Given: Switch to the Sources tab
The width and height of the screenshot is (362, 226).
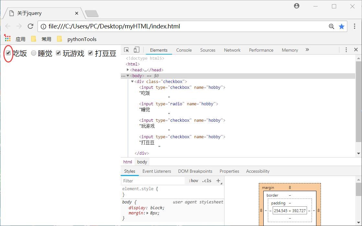Looking at the screenshot, I should point(208,50).
